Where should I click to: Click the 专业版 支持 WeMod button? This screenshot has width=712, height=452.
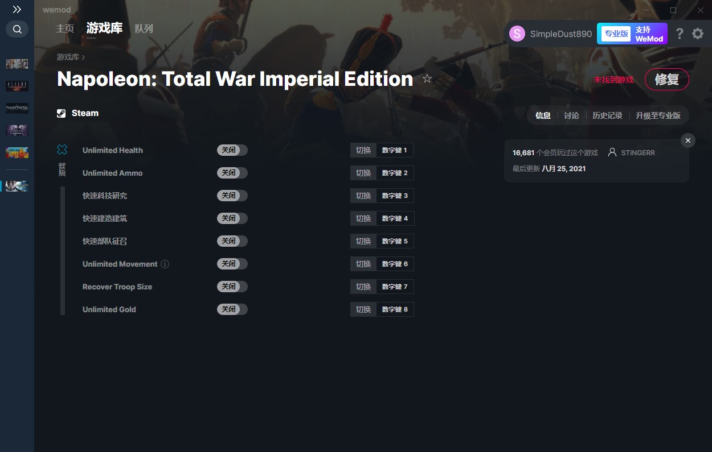coord(632,34)
